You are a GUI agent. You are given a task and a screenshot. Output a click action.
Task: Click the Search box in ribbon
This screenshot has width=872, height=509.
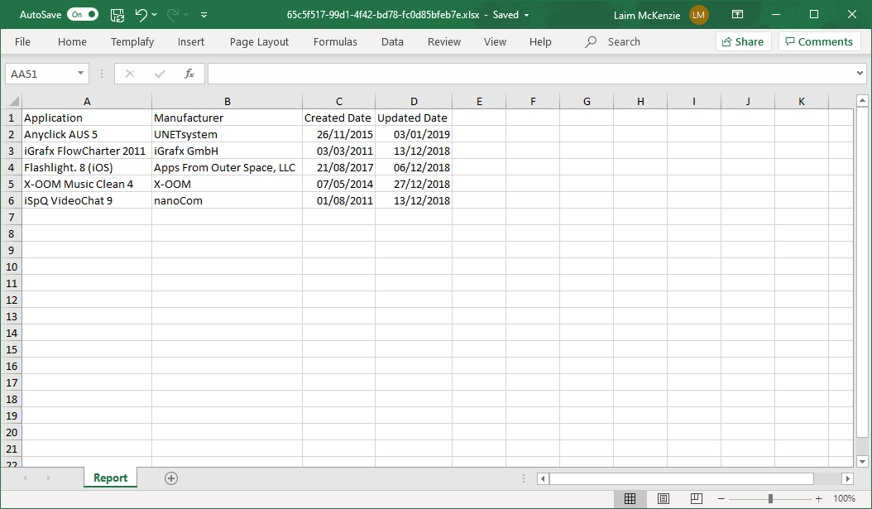pos(623,42)
